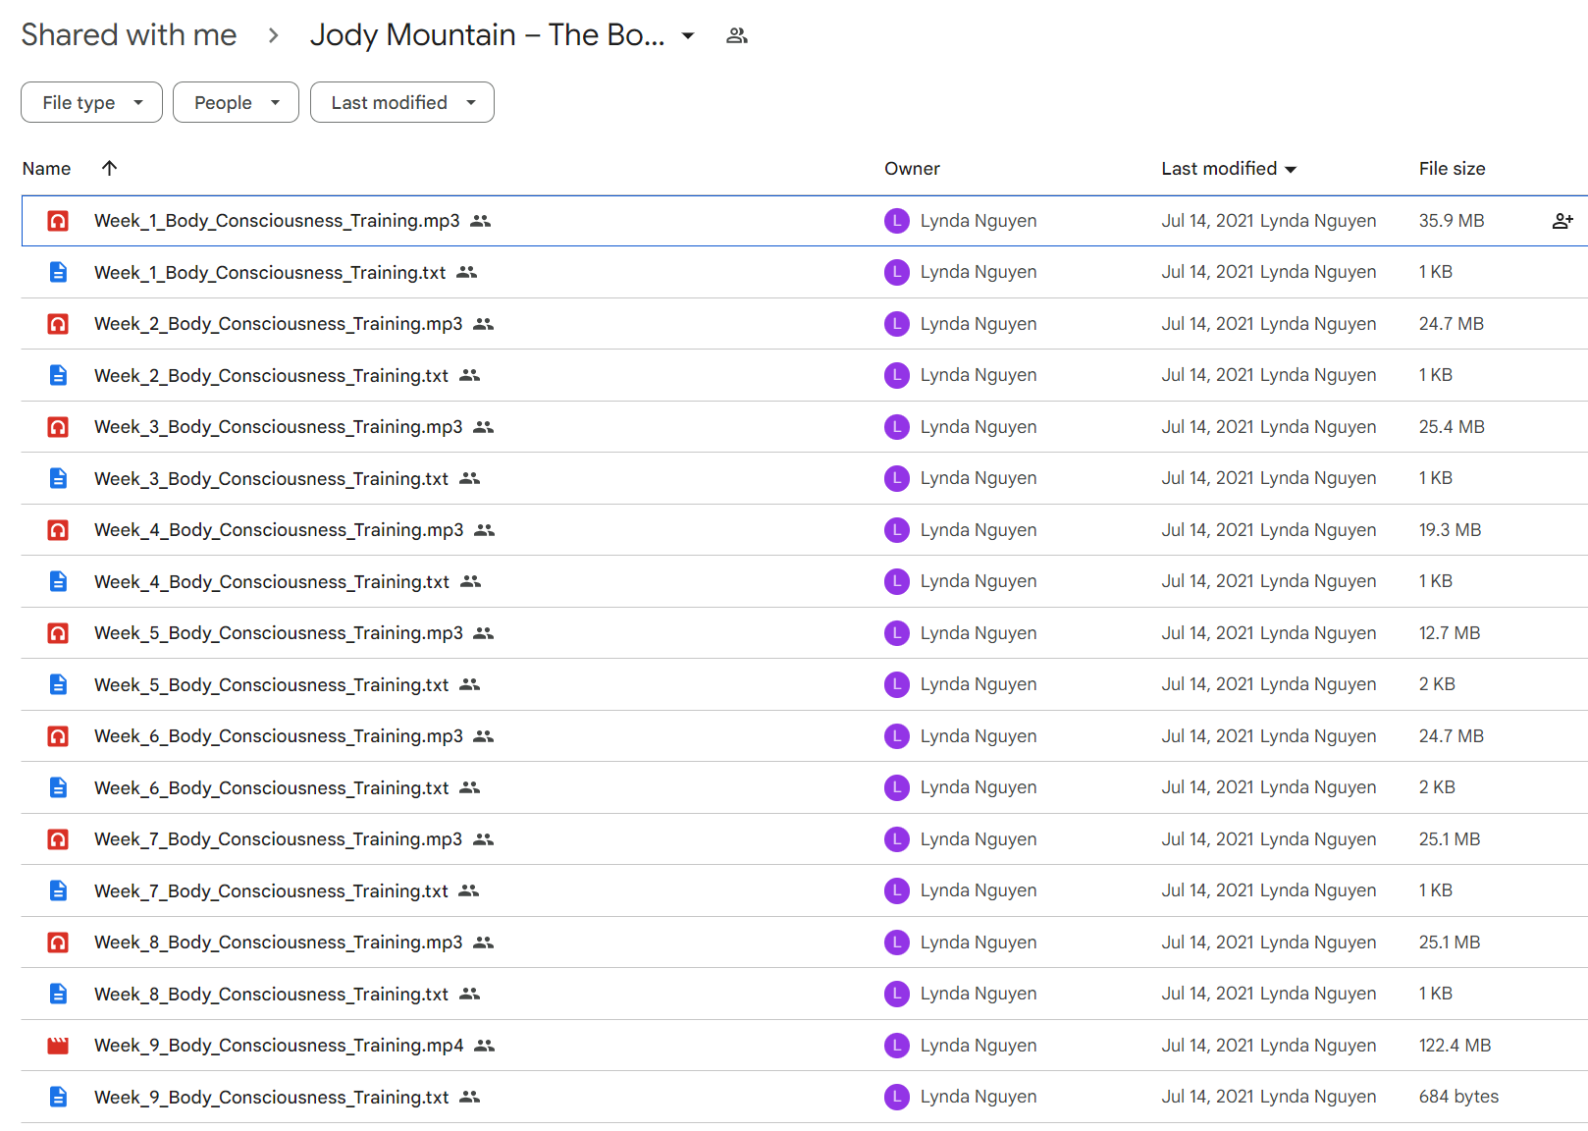Click the 25.4 MB file size value

coord(1452,427)
